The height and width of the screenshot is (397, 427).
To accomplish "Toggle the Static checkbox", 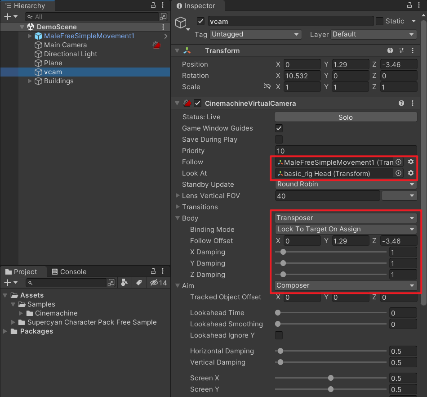I will (x=379, y=21).
